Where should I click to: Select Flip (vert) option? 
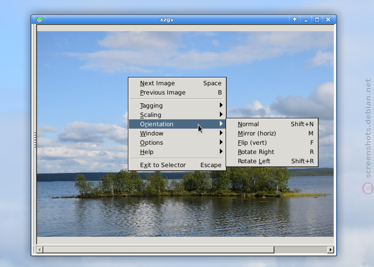272,143
